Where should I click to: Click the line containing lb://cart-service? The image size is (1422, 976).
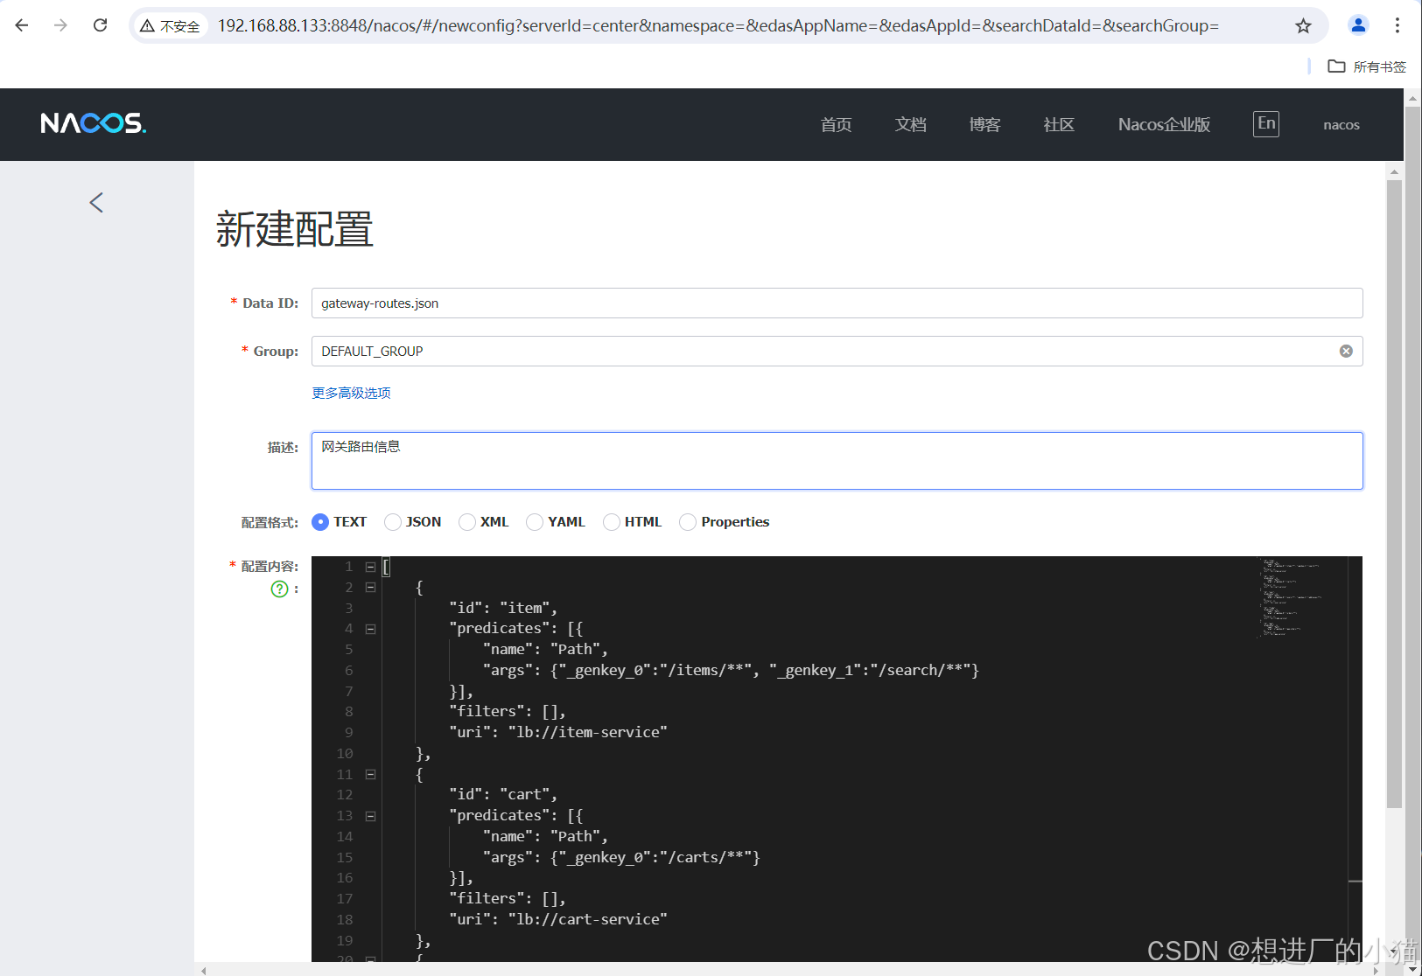558,919
